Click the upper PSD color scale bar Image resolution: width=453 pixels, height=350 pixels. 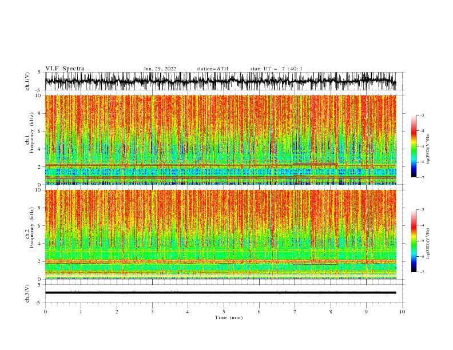pos(414,146)
